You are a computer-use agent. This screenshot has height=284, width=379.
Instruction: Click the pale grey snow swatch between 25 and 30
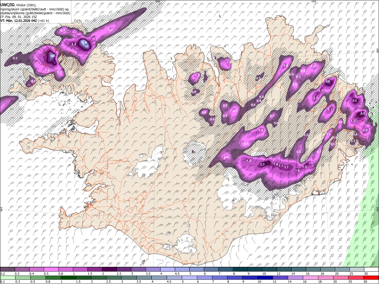[357, 270]
